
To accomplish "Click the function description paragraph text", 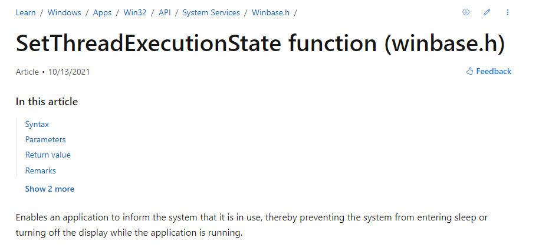I will click(x=252, y=225).
